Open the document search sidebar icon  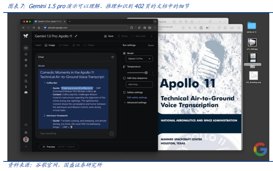pos(26,81)
